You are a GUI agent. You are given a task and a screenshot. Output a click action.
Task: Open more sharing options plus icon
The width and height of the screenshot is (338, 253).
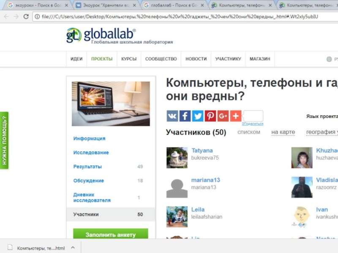tap(236, 116)
